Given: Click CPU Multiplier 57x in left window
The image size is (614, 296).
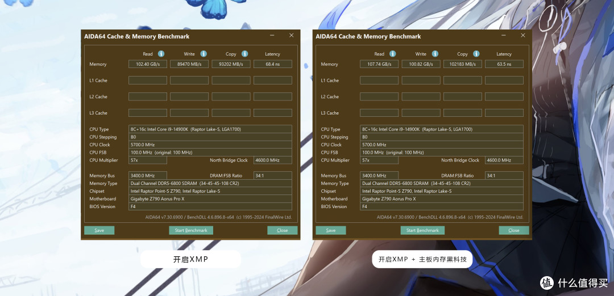Looking at the screenshot, I should click(x=148, y=160).
